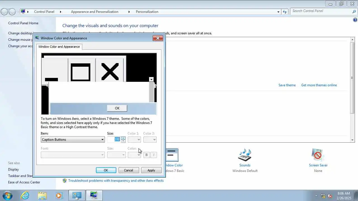This screenshot has width=358, height=201.
Task: Go to Control Panel Home
Action: [x=23, y=23]
